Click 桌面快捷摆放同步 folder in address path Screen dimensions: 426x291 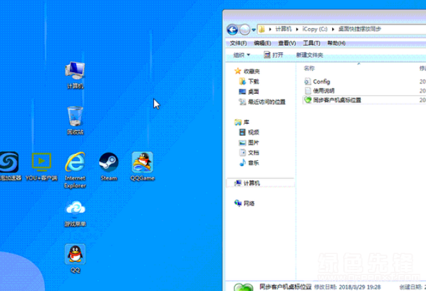(x=360, y=29)
